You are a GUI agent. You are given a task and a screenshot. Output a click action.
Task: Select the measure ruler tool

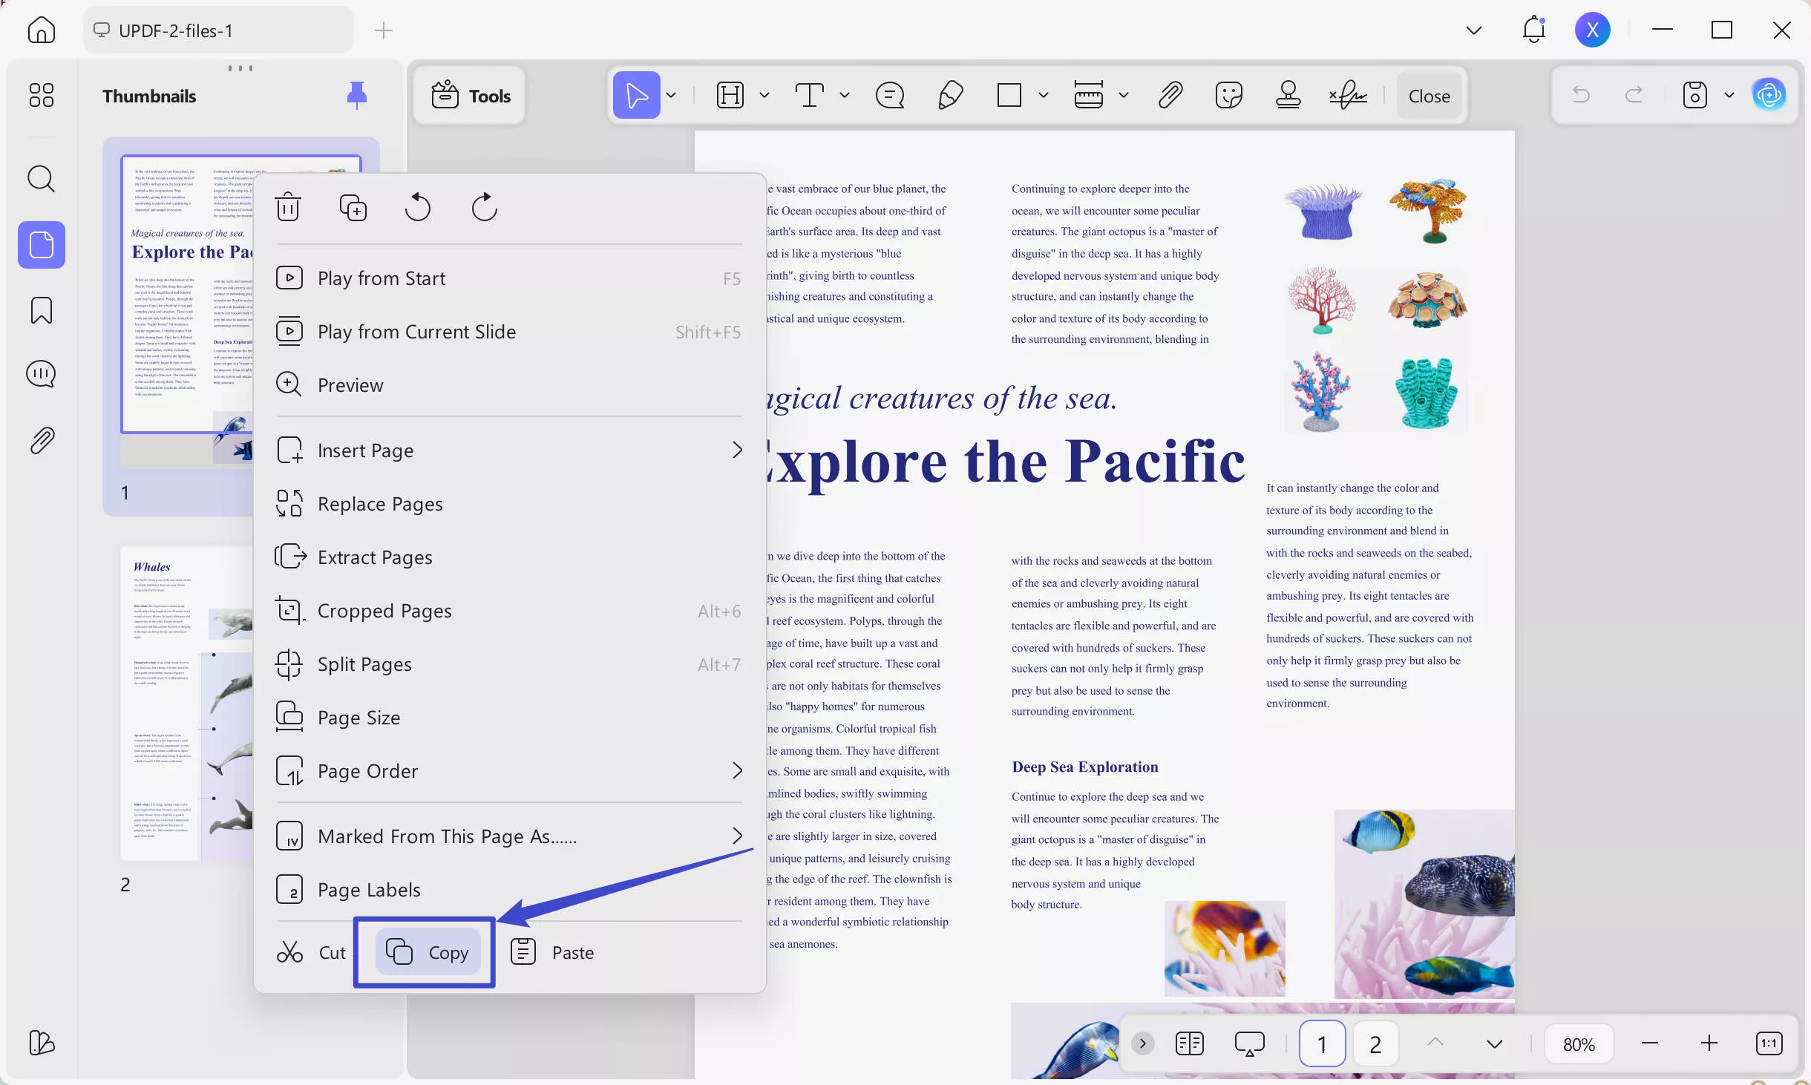pos(1089,95)
